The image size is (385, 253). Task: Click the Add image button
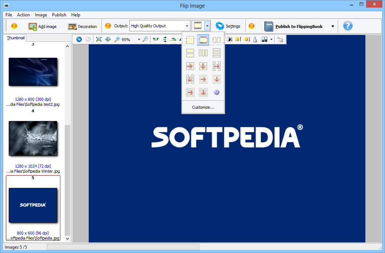(43, 26)
